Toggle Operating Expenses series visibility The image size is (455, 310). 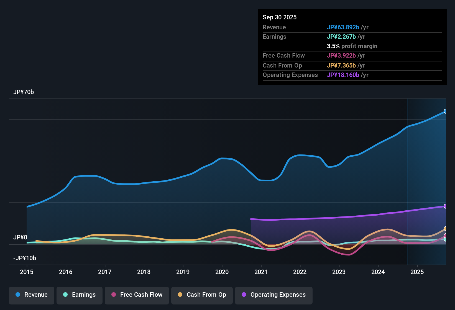(x=274, y=295)
